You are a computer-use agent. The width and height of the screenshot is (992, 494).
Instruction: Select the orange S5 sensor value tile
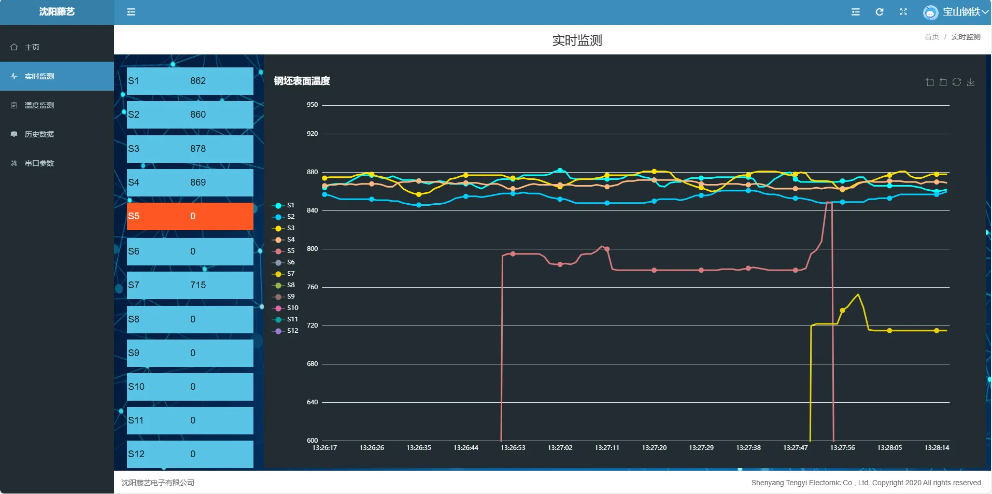(190, 216)
